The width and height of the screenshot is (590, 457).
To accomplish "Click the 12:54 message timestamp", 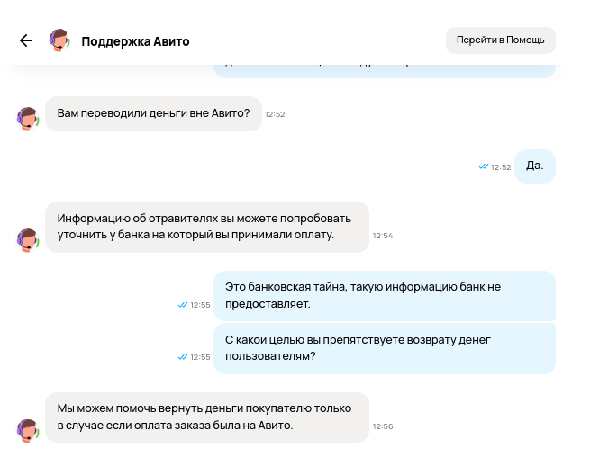I will [x=383, y=236].
